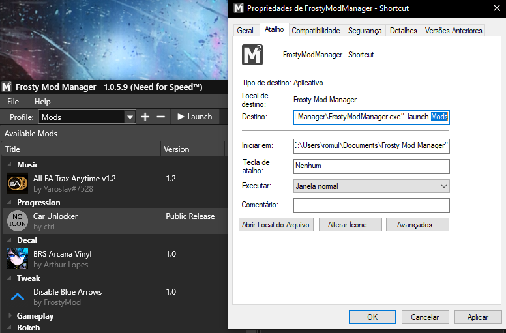Expand the Gameplay category

pos(9,316)
